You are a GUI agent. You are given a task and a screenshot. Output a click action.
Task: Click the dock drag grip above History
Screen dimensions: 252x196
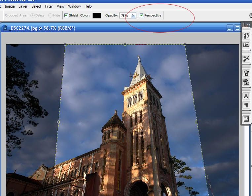(x=244, y=25)
